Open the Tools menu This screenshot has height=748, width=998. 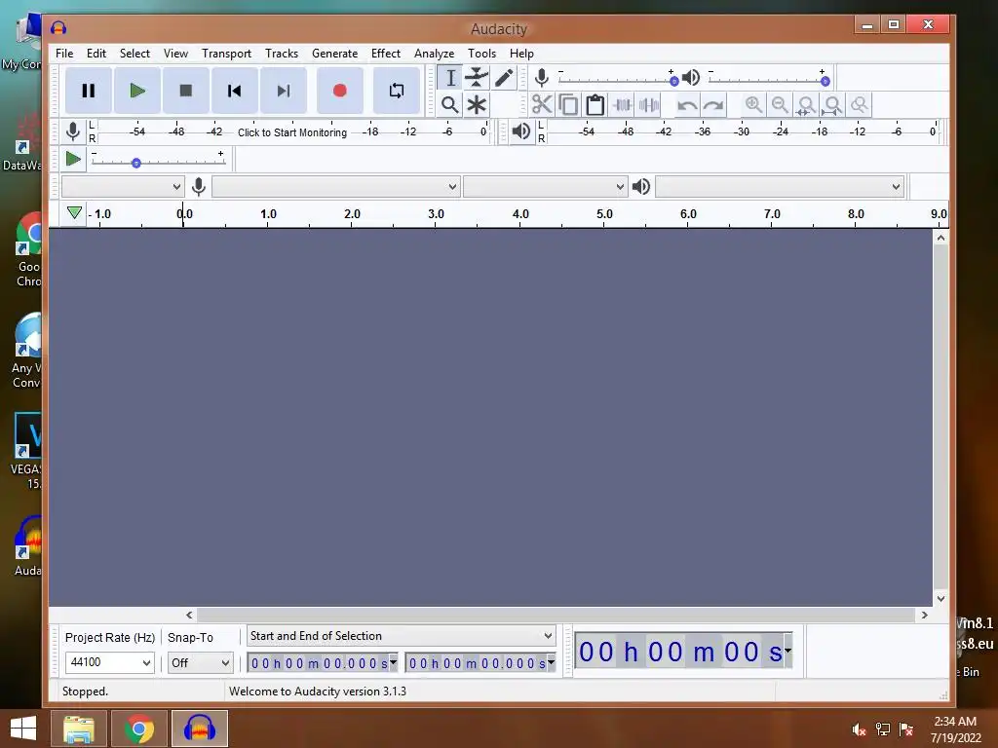[x=481, y=54]
